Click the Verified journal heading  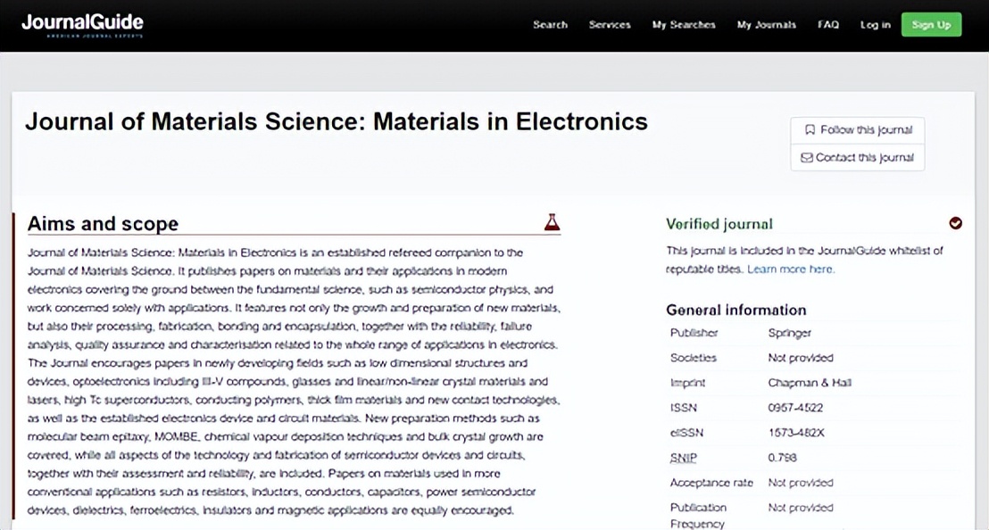(x=719, y=224)
